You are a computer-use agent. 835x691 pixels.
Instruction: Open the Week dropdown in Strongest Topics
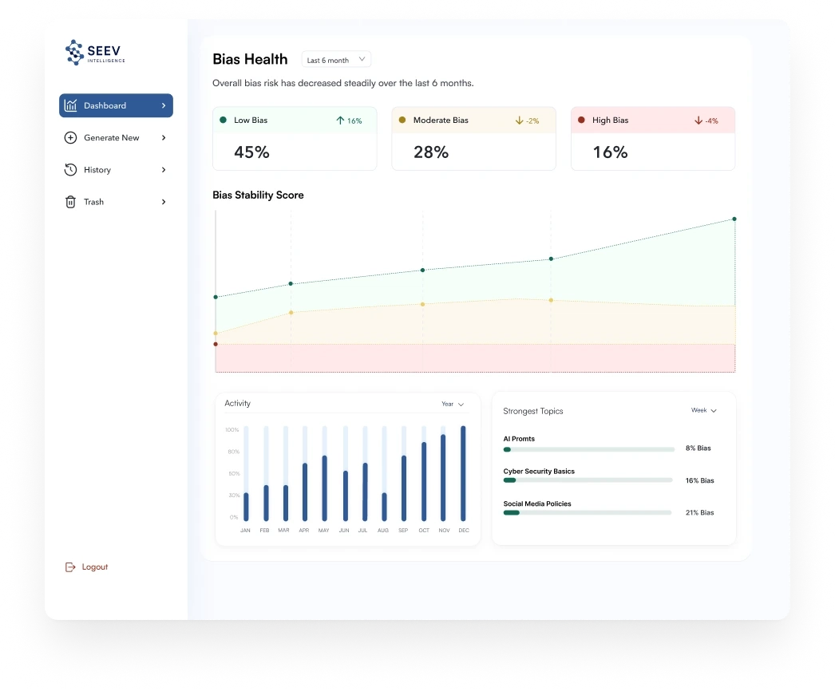pos(702,410)
